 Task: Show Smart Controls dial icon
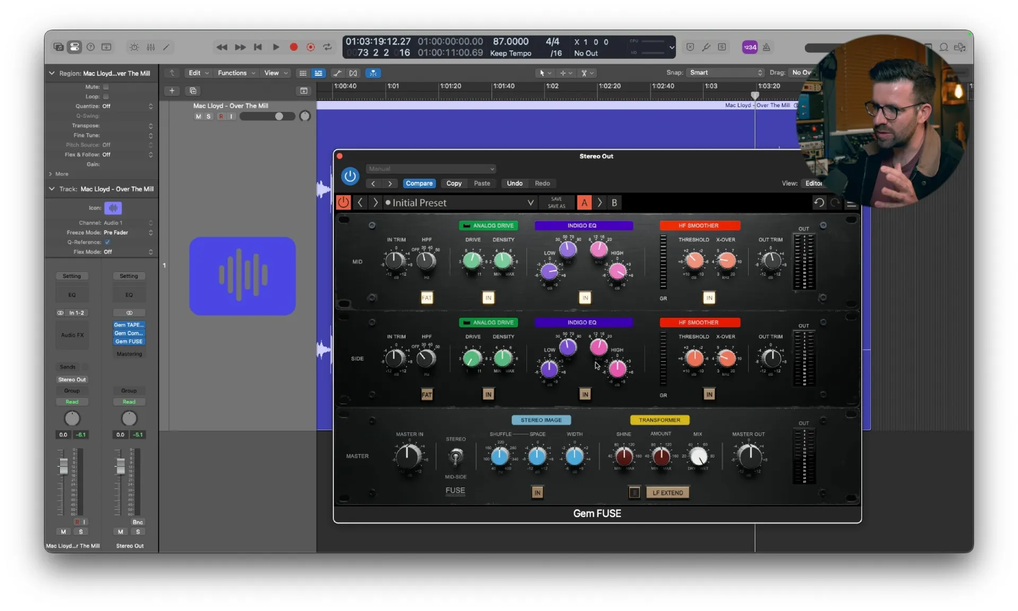[135, 47]
